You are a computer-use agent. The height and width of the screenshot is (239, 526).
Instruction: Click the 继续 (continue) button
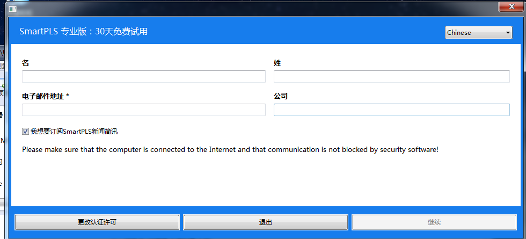click(x=434, y=222)
